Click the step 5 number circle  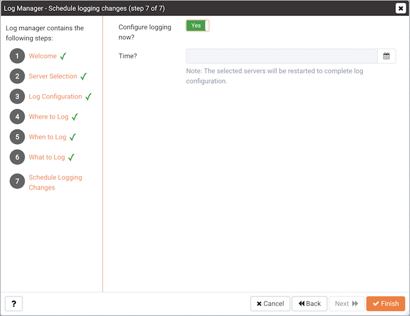coord(17,137)
